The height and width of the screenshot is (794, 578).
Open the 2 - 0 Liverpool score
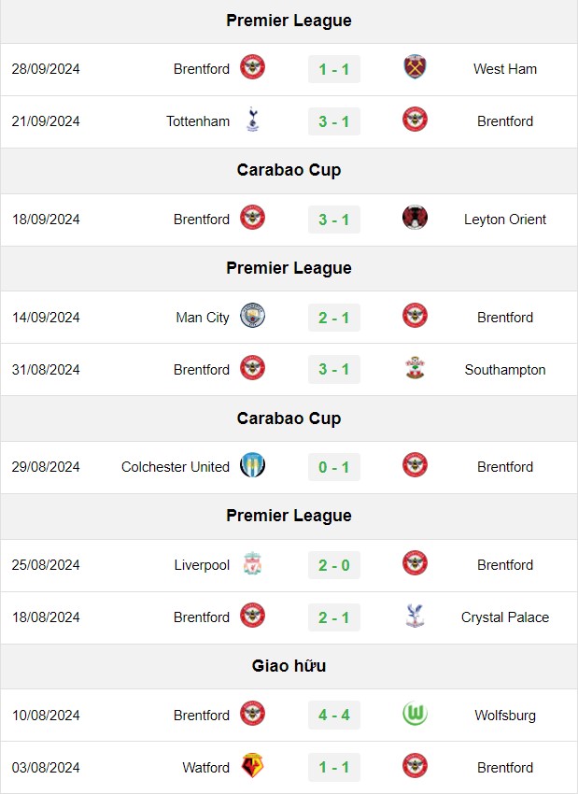[x=334, y=565]
